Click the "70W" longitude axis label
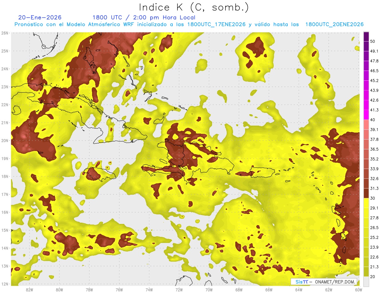 pyautogui.click(x=209, y=290)
